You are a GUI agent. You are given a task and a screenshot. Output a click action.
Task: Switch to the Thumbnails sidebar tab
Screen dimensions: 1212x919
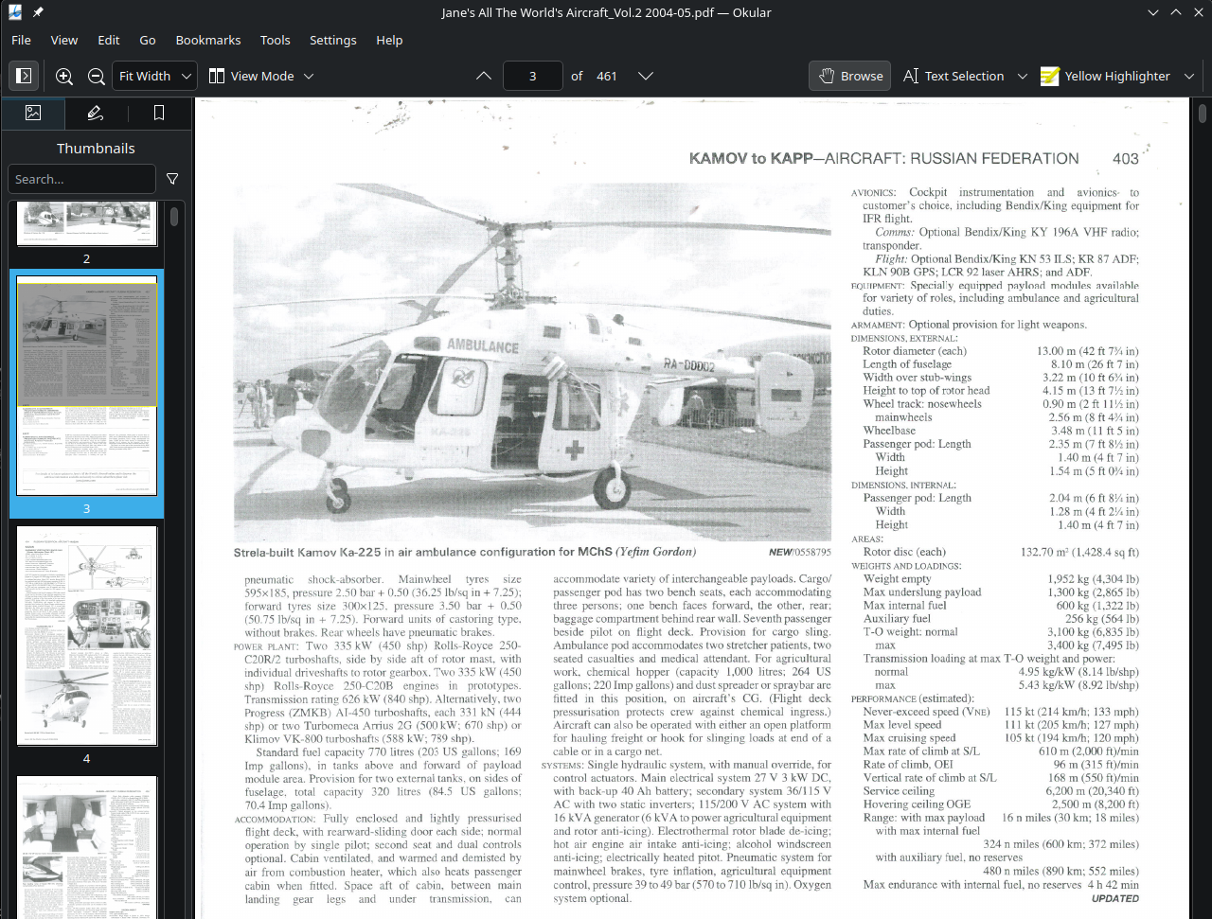33,113
